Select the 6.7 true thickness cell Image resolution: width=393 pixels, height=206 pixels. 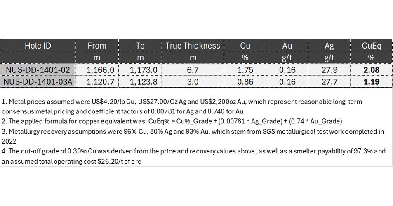tap(193, 70)
